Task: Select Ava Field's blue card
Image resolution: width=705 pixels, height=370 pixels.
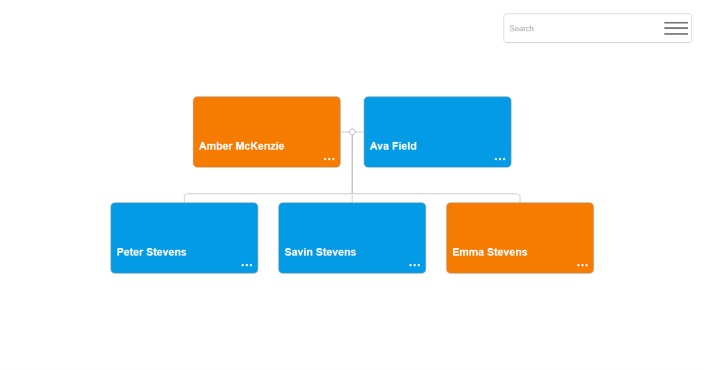Action: 437,123
